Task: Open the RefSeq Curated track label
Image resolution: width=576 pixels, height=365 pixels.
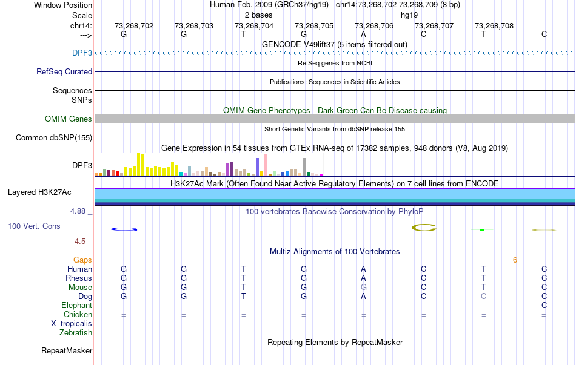Action: pyautogui.click(x=64, y=71)
